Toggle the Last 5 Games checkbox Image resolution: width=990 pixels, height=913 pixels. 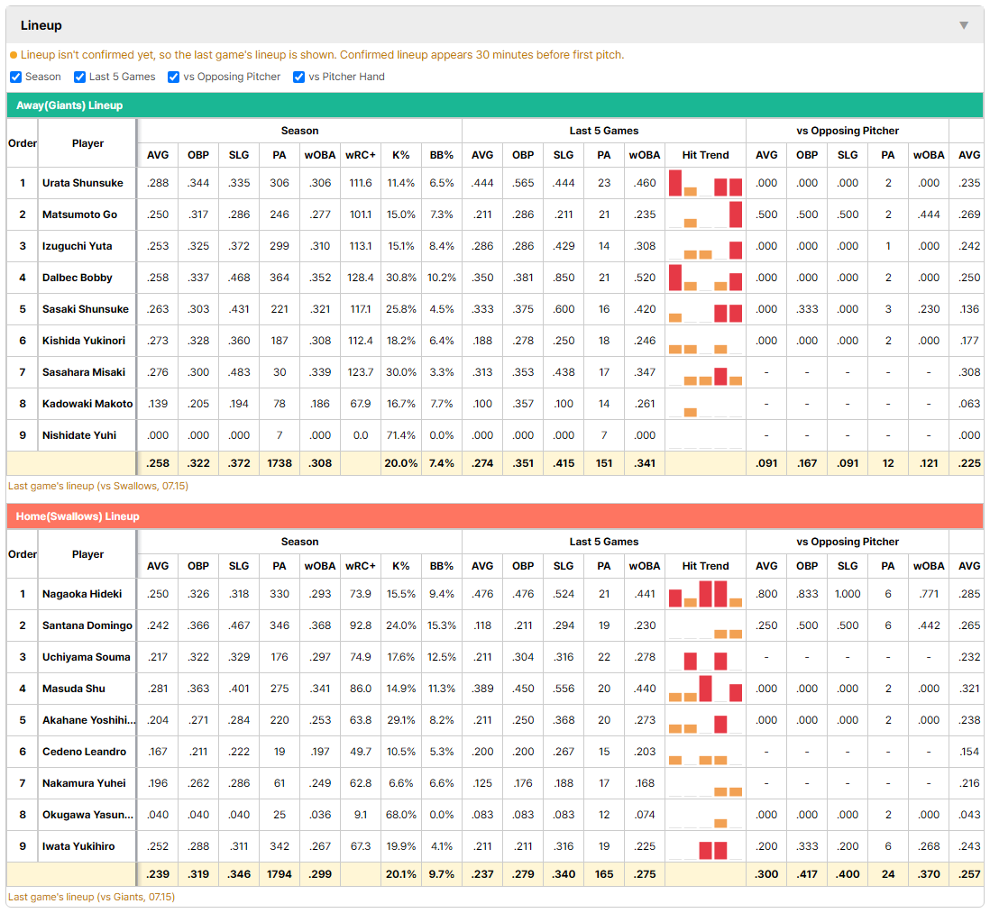point(79,77)
